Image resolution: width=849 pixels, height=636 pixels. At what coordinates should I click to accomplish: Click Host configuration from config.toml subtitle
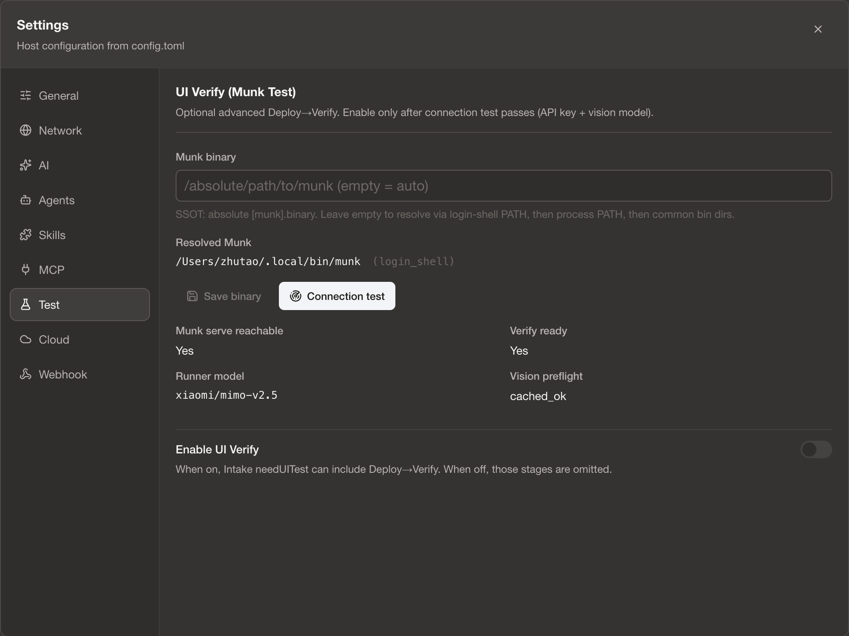pos(101,46)
